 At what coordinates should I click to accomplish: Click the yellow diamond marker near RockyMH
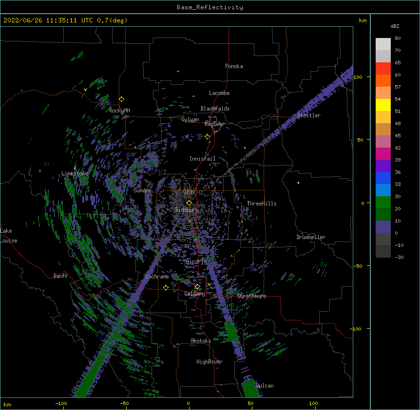[x=122, y=99]
